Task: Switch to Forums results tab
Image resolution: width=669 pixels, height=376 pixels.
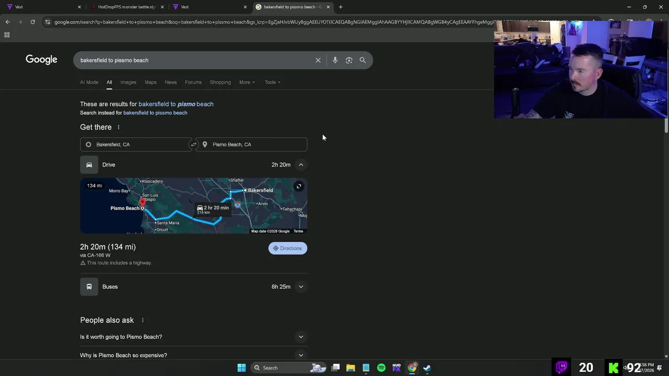Action: tap(193, 82)
